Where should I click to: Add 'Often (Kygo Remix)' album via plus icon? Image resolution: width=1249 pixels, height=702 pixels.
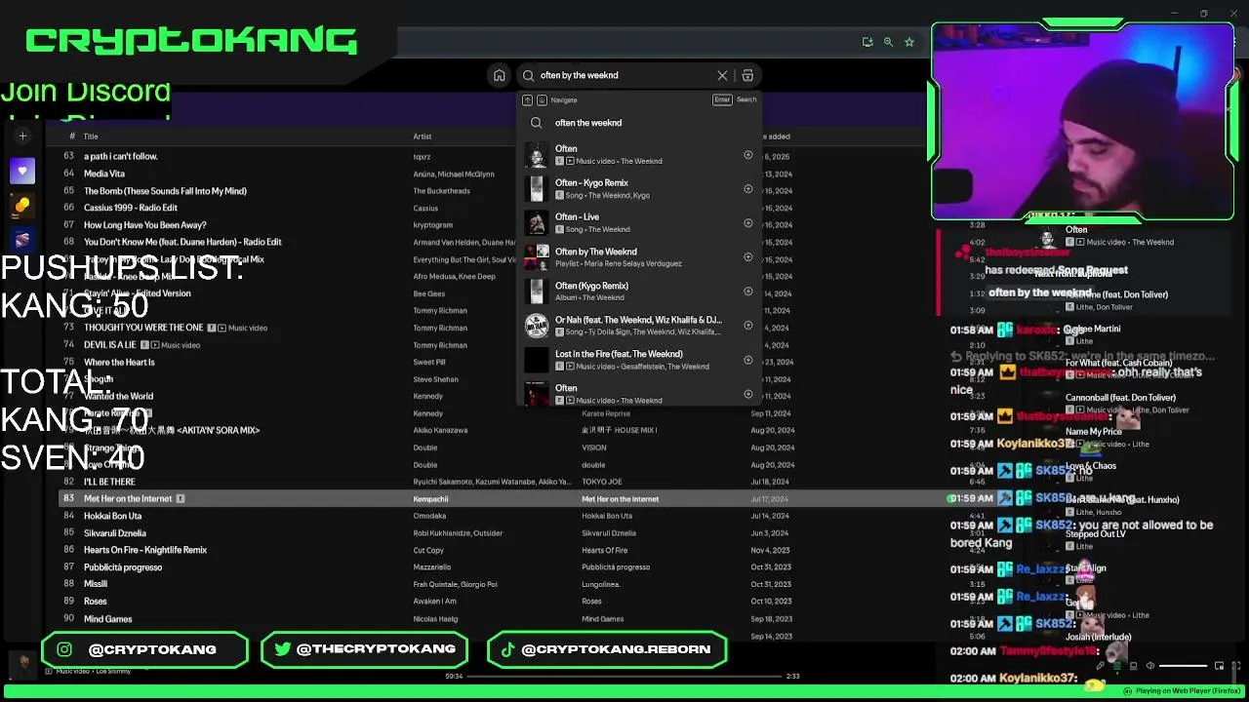pos(748,292)
